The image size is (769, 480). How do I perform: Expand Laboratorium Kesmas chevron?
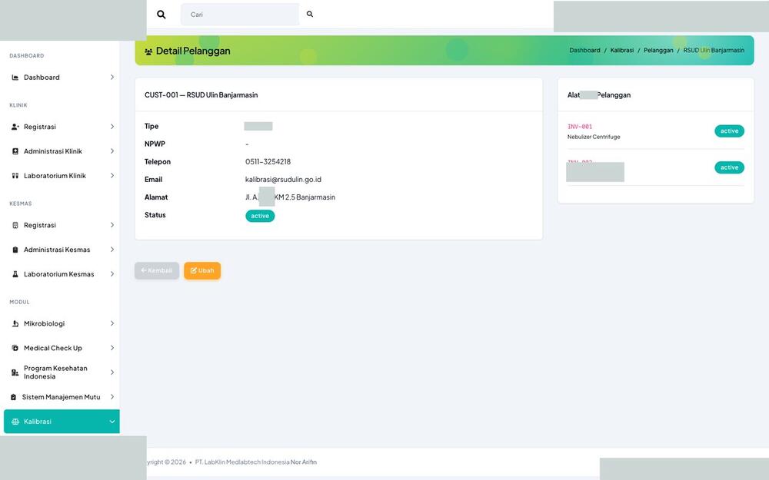tap(112, 274)
